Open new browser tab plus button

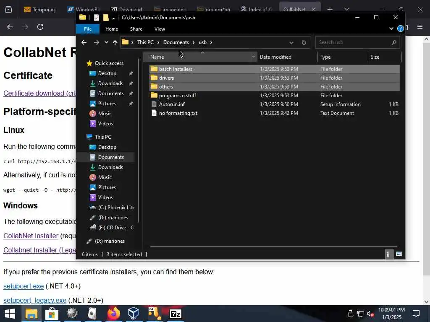coord(330,9)
